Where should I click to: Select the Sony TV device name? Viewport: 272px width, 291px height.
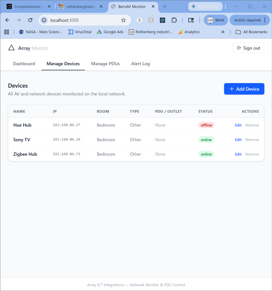coord(22,140)
